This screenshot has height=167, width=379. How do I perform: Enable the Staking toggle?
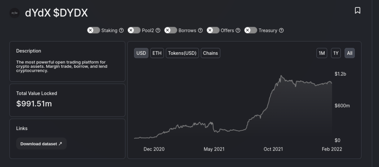[x=94, y=30]
